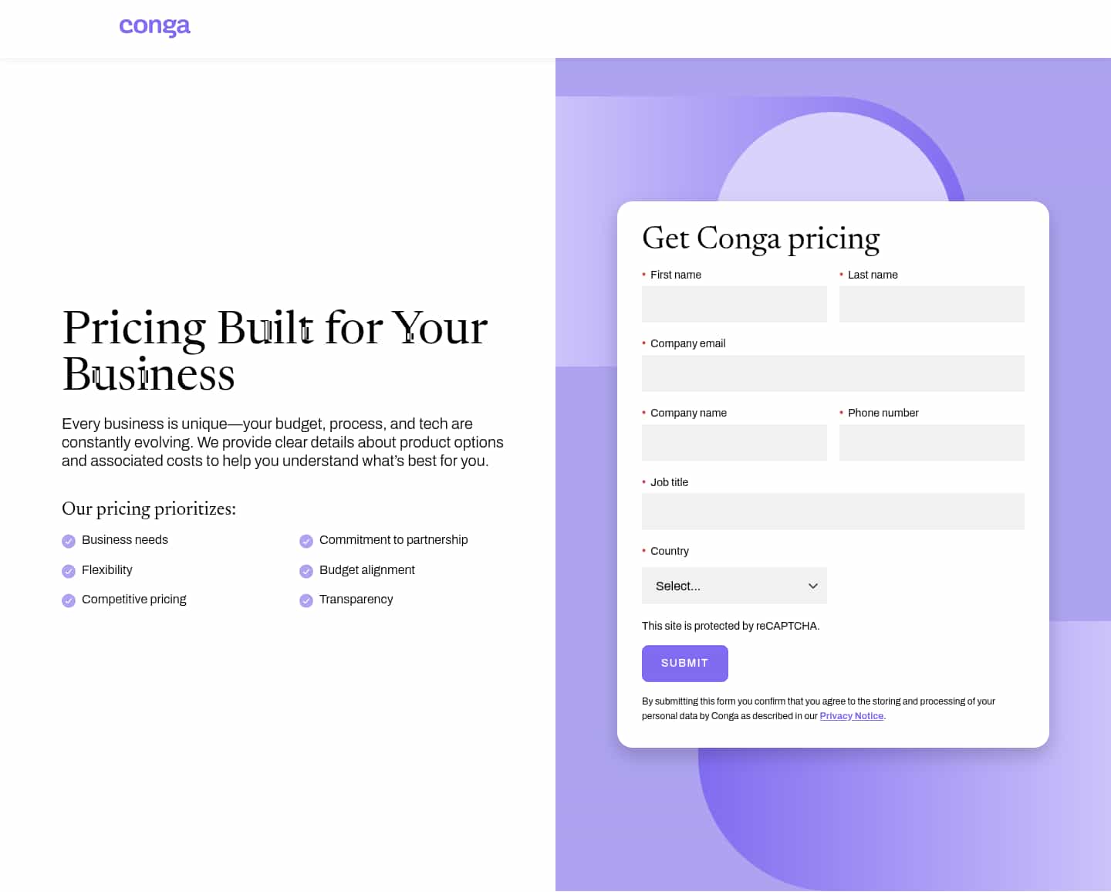The width and height of the screenshot is (1111, 892).
Task: Click the checkmark icon beside Transparency
Action: (x=306, y=600)
